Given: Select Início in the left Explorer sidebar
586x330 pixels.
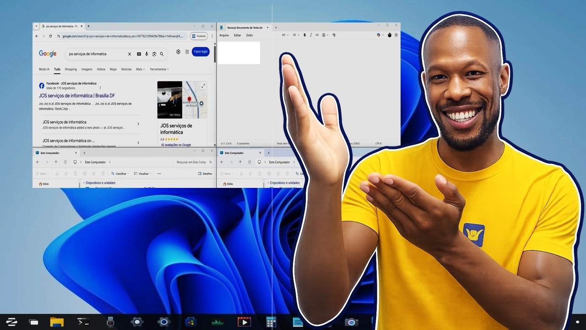Looking at the screenshot, I should pos(44,184).
